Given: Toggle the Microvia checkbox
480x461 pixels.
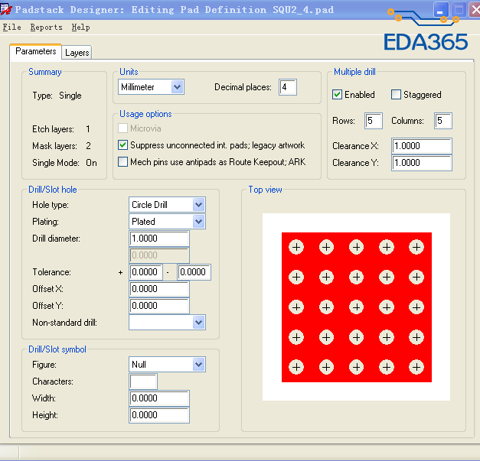Looking at the screenshot, I should (x=122, y=128).
